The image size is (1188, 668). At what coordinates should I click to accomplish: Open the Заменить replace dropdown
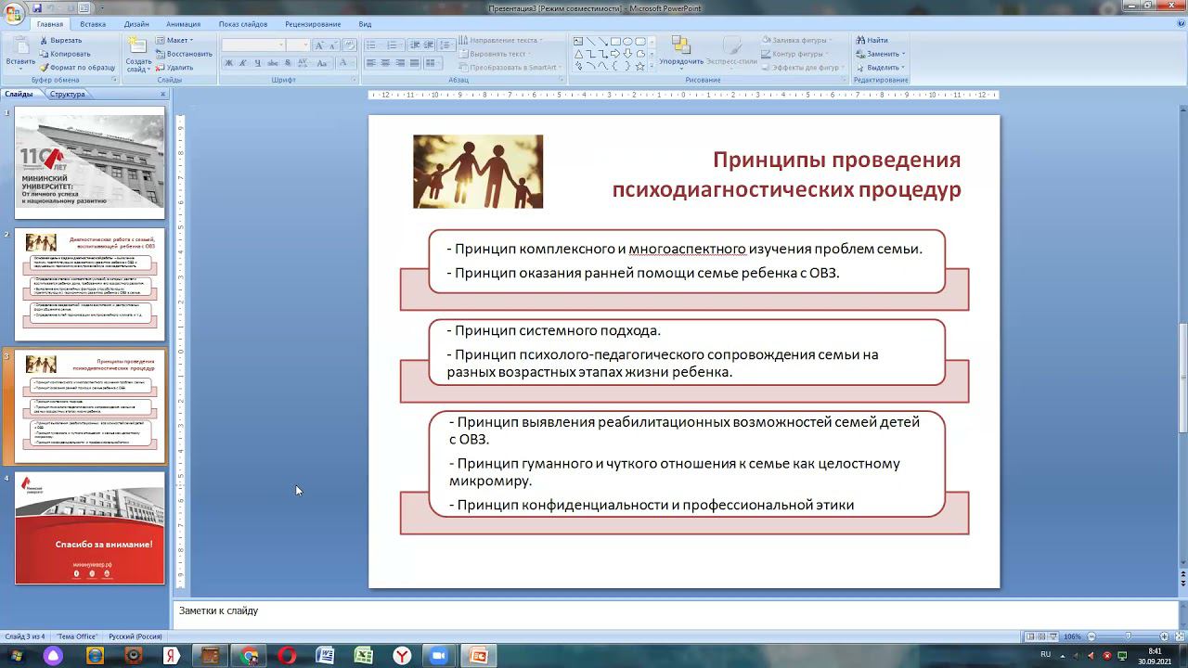tap(880, 54)
